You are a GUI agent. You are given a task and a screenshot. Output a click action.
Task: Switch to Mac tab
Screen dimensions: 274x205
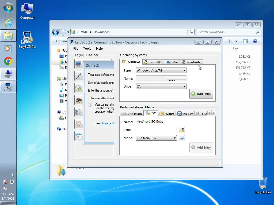click(173, 62)
